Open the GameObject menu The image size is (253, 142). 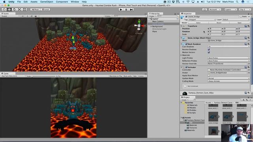47,2
